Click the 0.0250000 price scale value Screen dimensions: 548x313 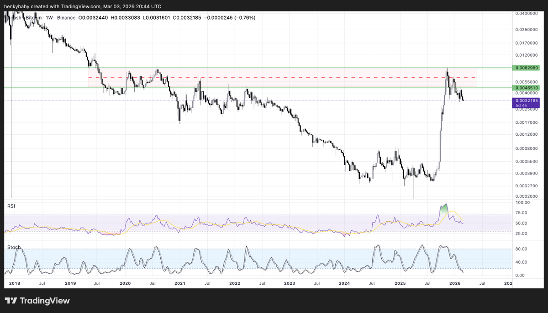click(527, 29)
